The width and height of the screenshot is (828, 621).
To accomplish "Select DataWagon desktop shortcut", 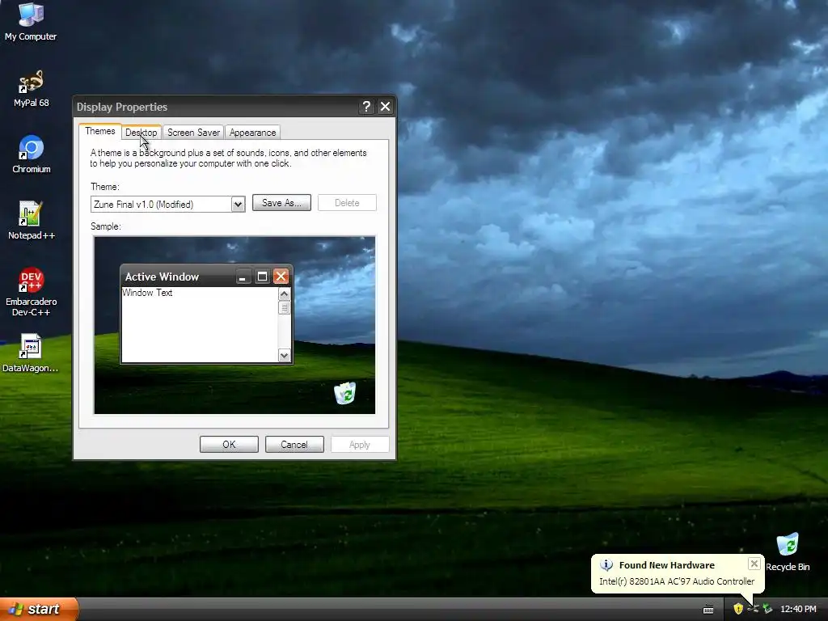I will tap(30, 353).
